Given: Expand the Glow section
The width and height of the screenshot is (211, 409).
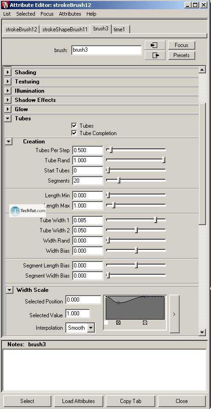Looking at the screenshot, I should point(8,109).
